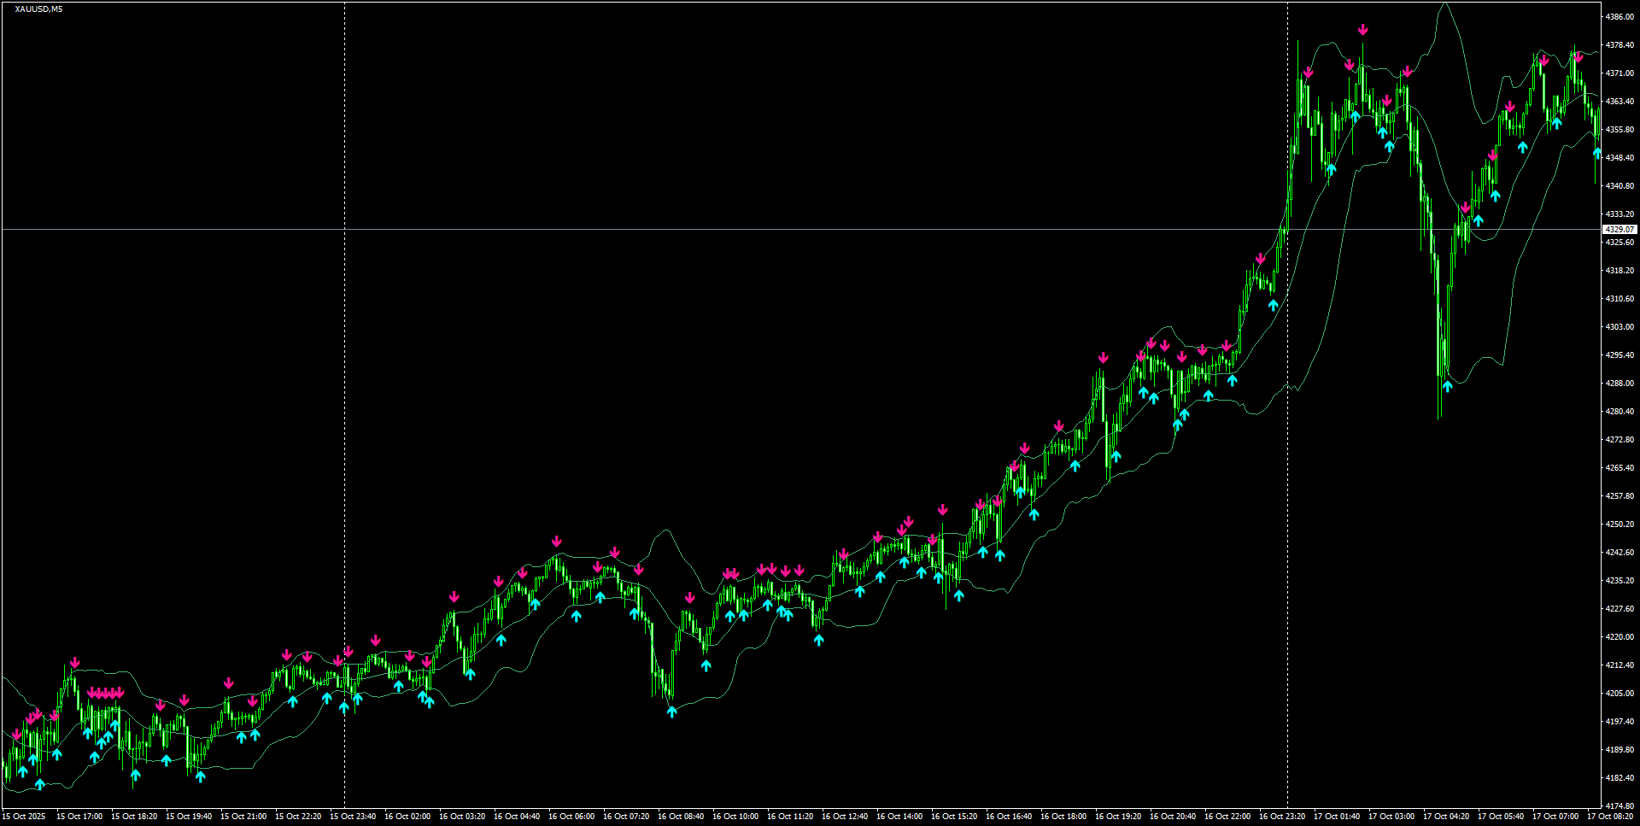Click the 15 Oct 2025 date label bottom left

[26, 816]
